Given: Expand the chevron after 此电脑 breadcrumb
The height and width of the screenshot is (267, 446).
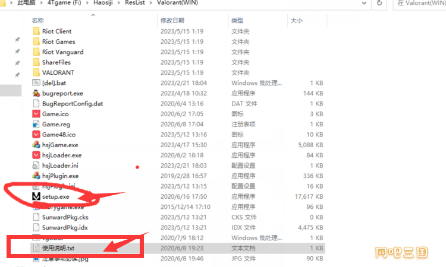Looking at the screenshot, I should [x=41, y=3].
